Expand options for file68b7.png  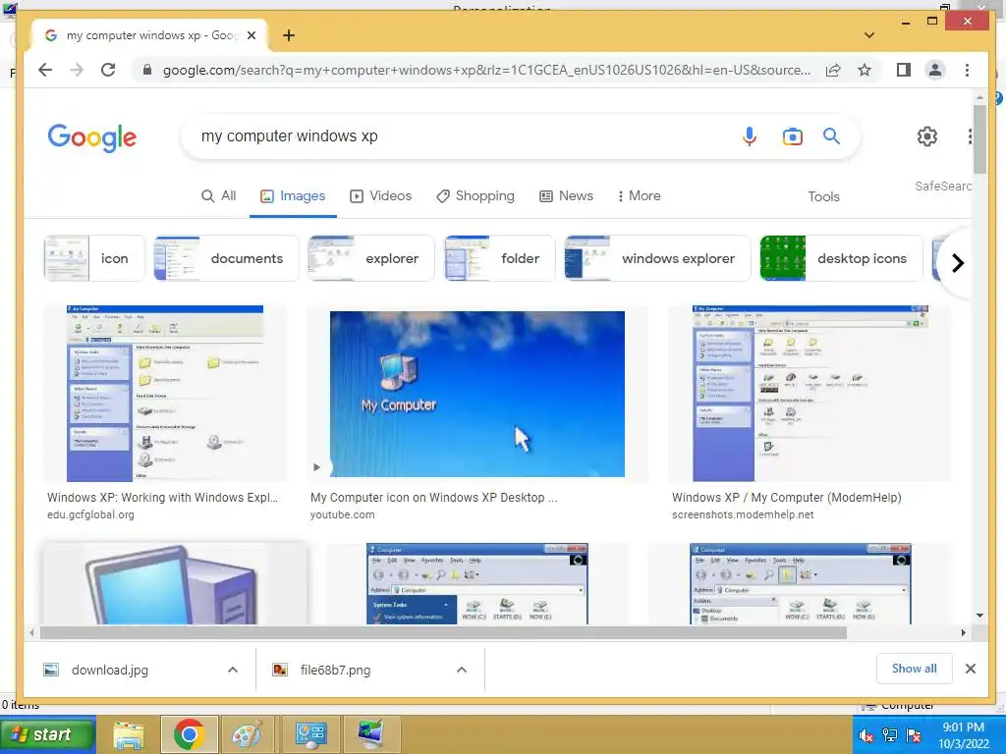tap(462, 670)
